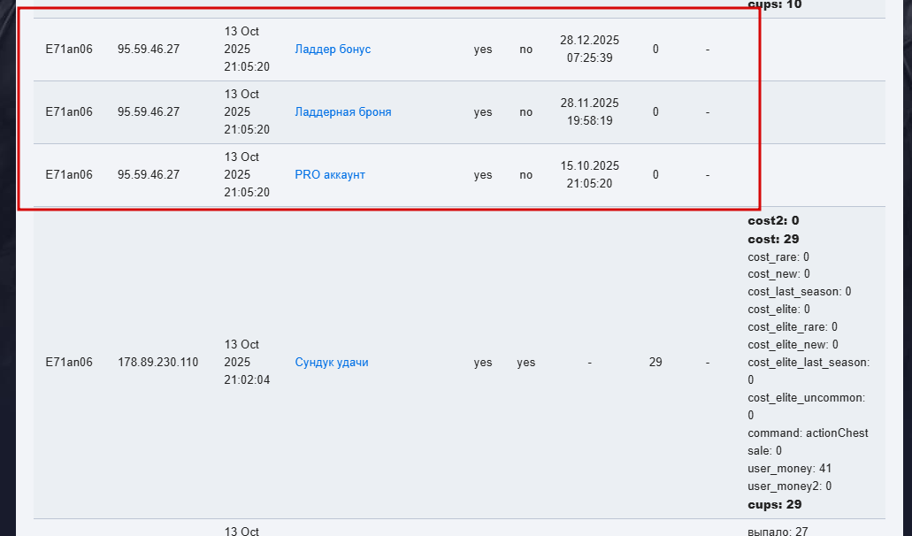Select the expiry date 28.11.2025 19:58:19
The height and width of the screenshot is (536, 912).
pyautogui.click(x=589, y=112)
